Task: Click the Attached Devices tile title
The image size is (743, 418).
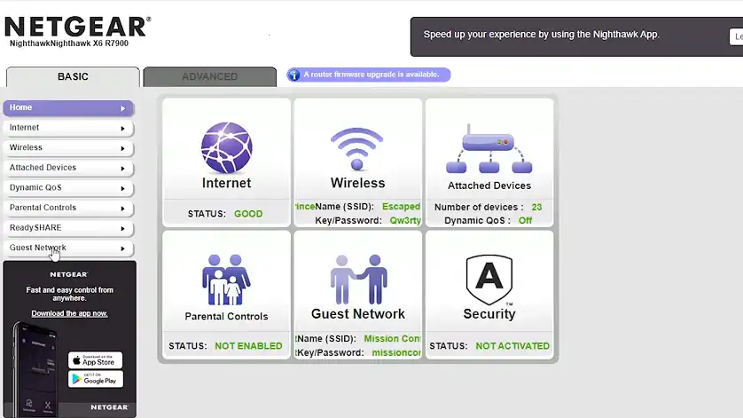Action: (x=489, y=185)
